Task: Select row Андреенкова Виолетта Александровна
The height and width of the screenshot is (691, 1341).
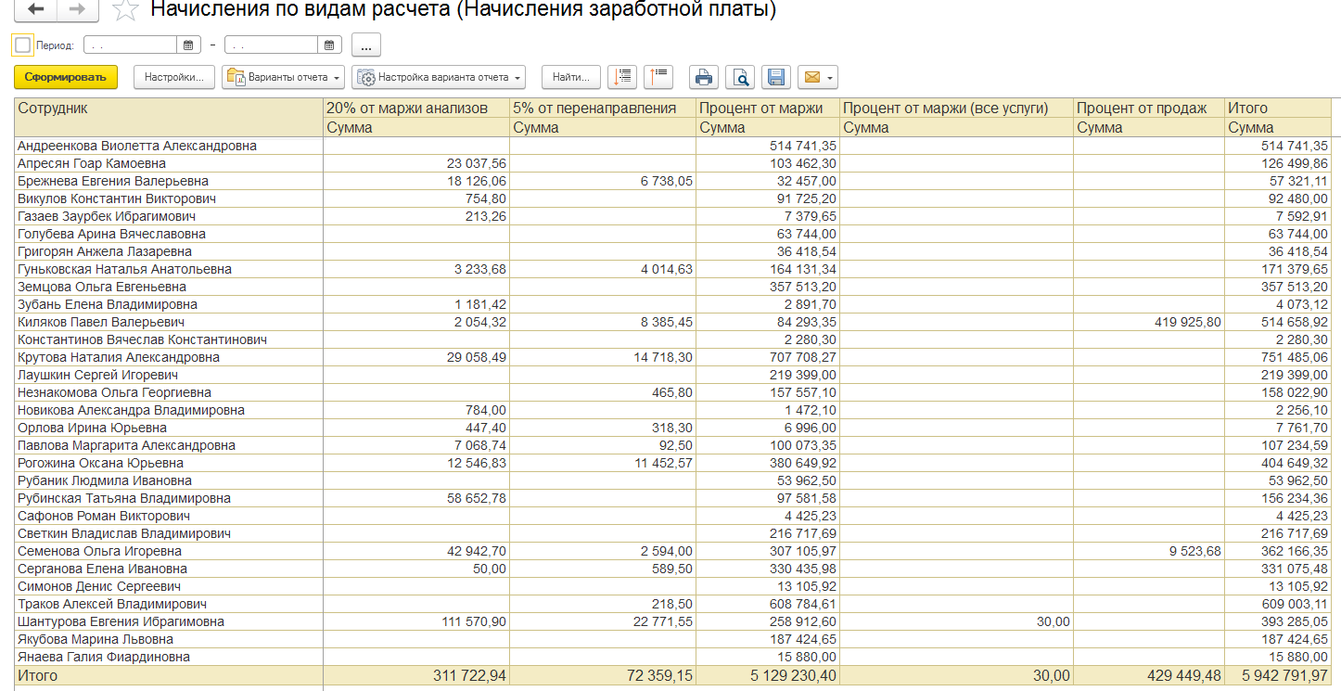Action: (673, 146)
